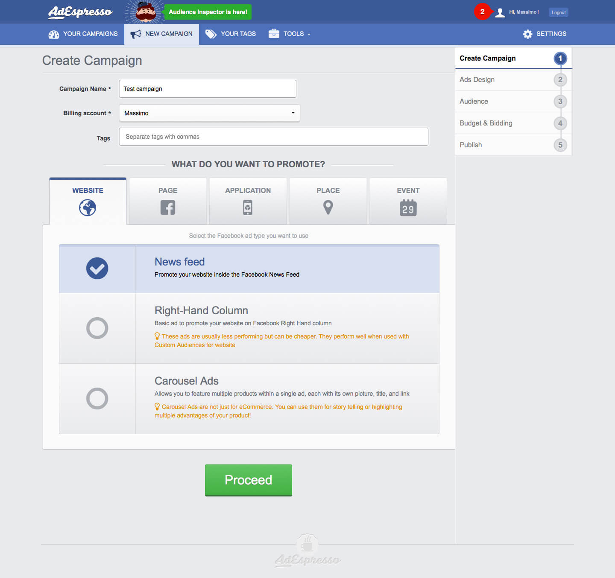The image size is (615, 578).
Task: Click the Tags input field
Action: (273, 137)
